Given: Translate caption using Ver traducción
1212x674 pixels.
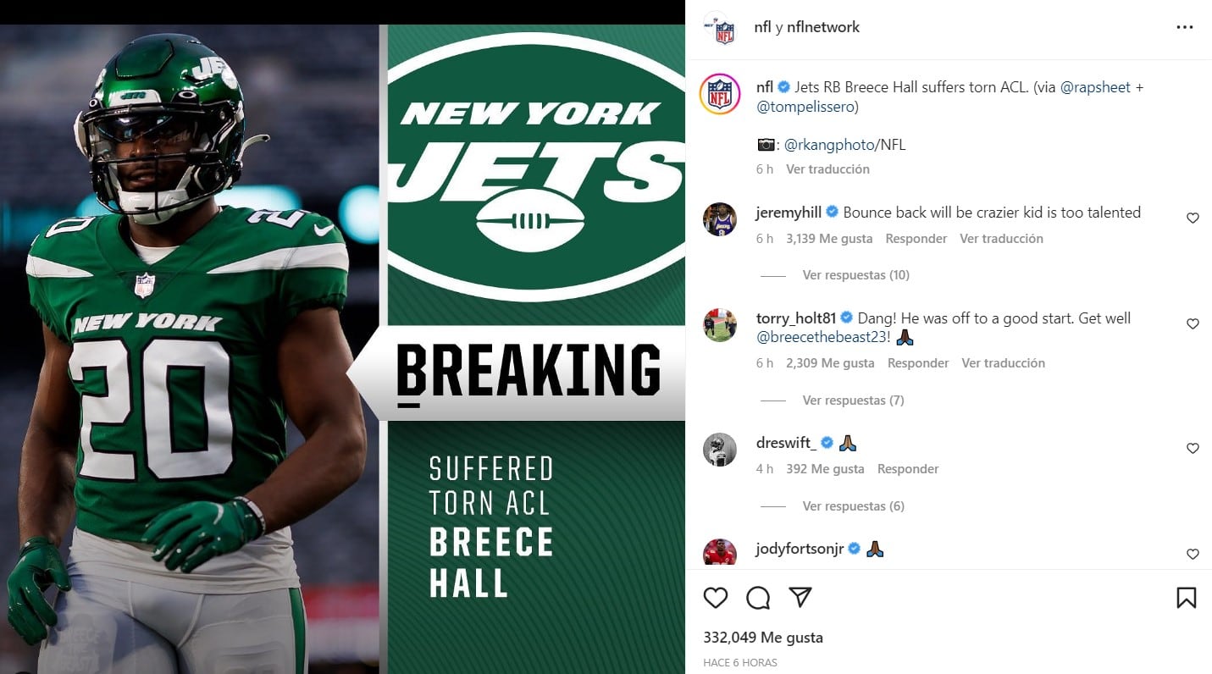Looking at the screenshot, I should pyautogui.click(x=827, y=169).
